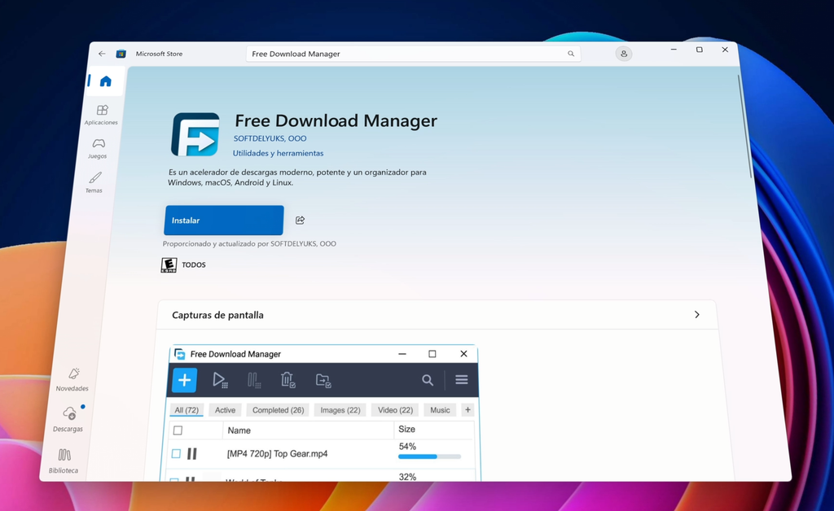Click the Microsoft Store logo icon
This screenshot has height=511, width=834.
pos(121,54)
